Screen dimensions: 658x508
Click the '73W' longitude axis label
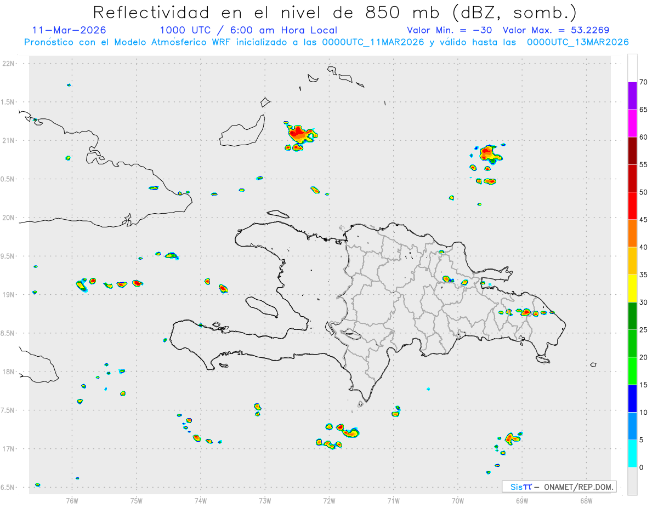pyautogui.click(x=265, y=500)
